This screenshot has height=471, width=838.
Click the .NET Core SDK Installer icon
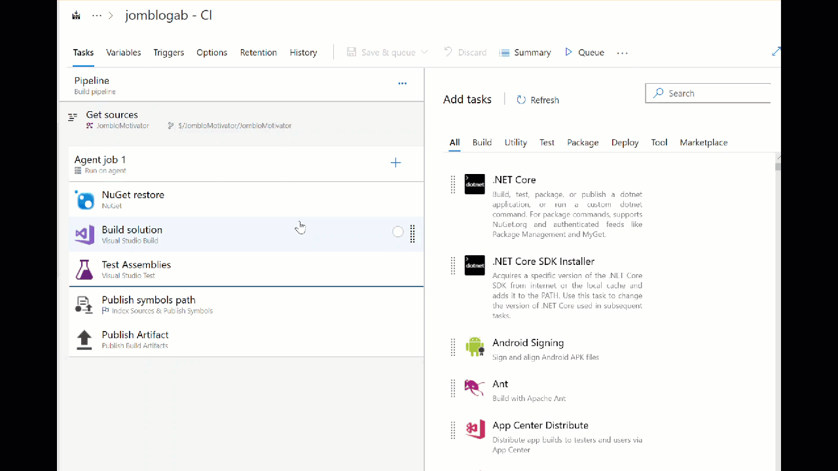475,265
